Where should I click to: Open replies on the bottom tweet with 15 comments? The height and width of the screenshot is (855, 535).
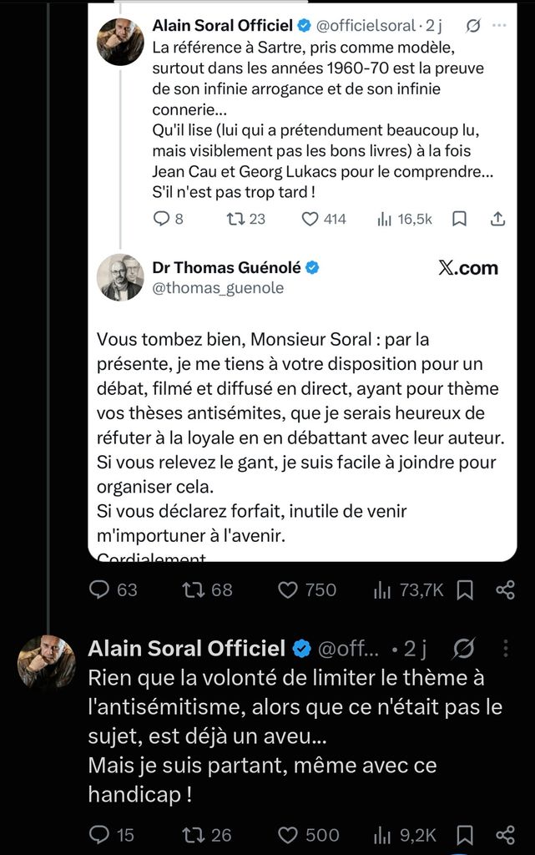point(111,835)
